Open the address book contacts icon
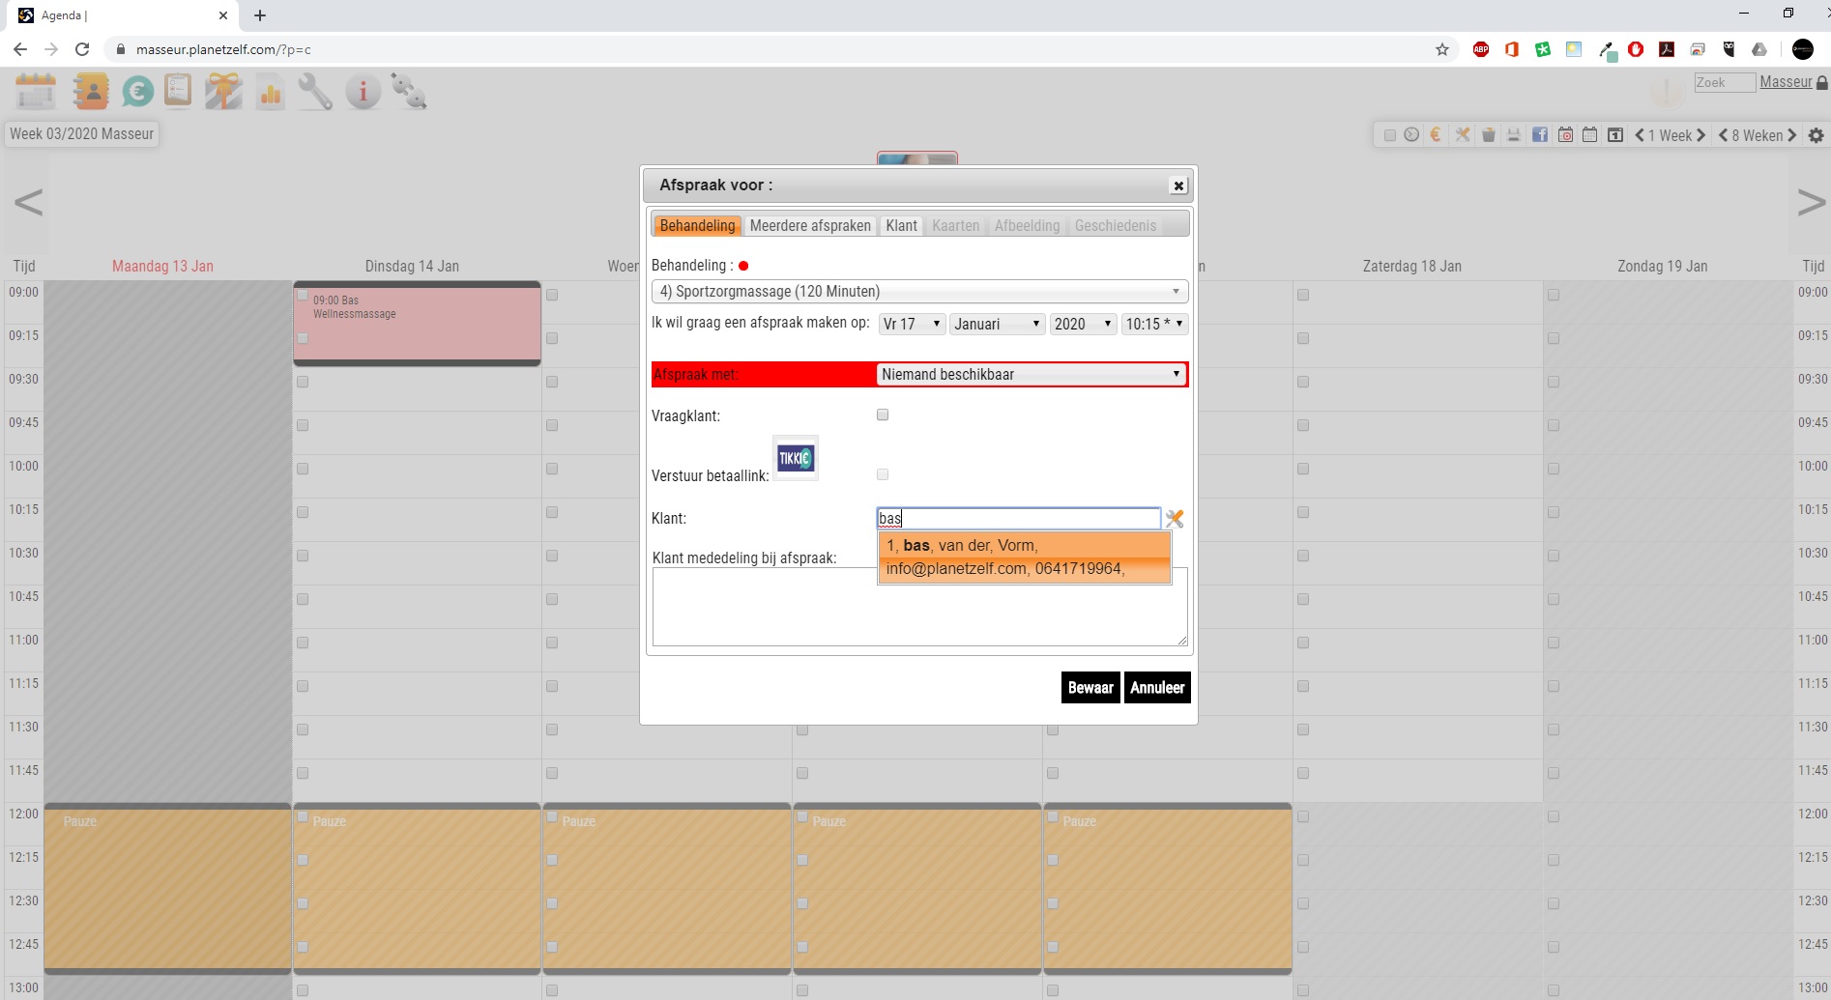This screenshot has width=1831, height=1000. (91, 92)
